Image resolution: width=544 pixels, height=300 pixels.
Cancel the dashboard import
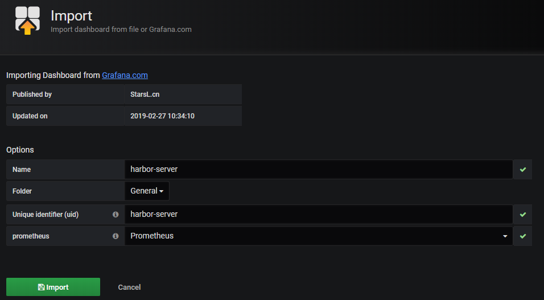[x=129, y=287]
